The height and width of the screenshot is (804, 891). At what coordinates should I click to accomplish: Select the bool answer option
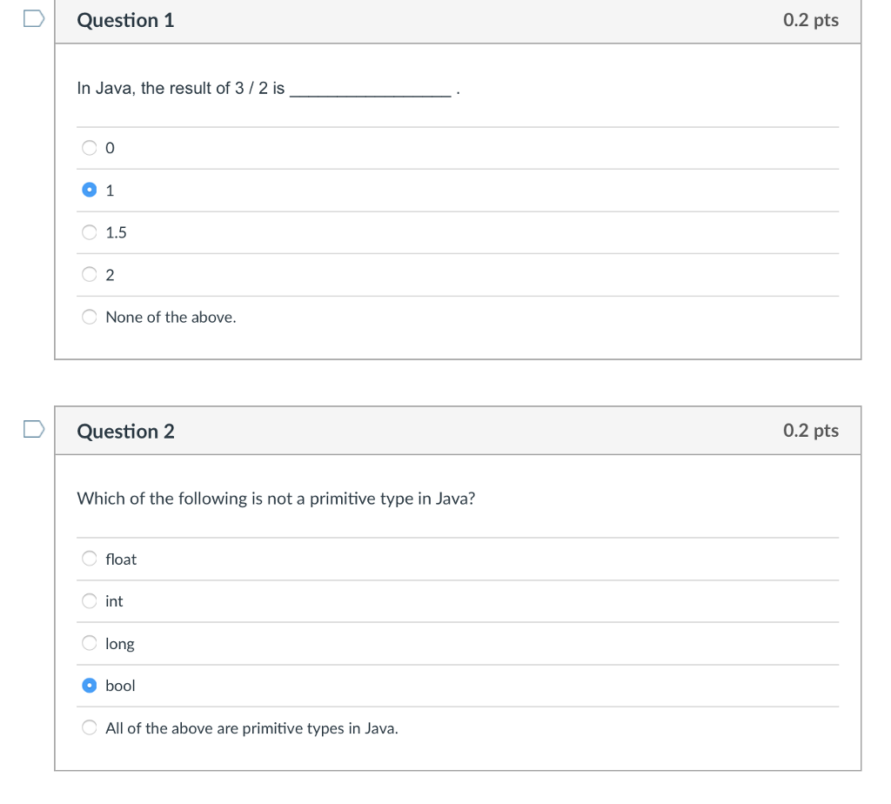[x=89, y=685]
